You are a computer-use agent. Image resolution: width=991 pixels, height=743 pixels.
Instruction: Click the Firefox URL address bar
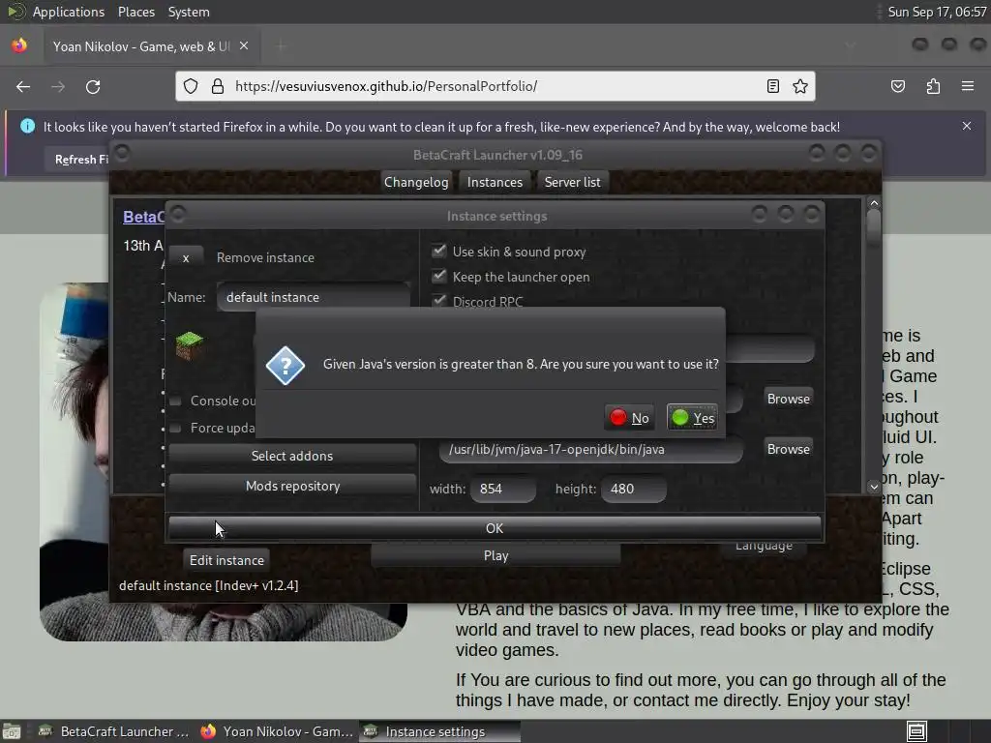(x=495, y=86)
